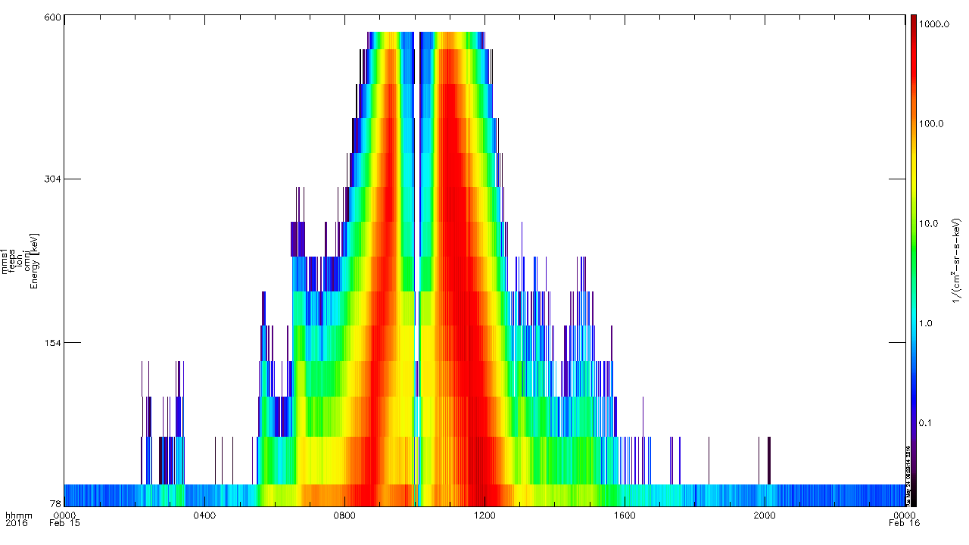Click the 304 energy tick label
Image resolution: width=969 pixels, height=545 pixels.
pos(51,179)
